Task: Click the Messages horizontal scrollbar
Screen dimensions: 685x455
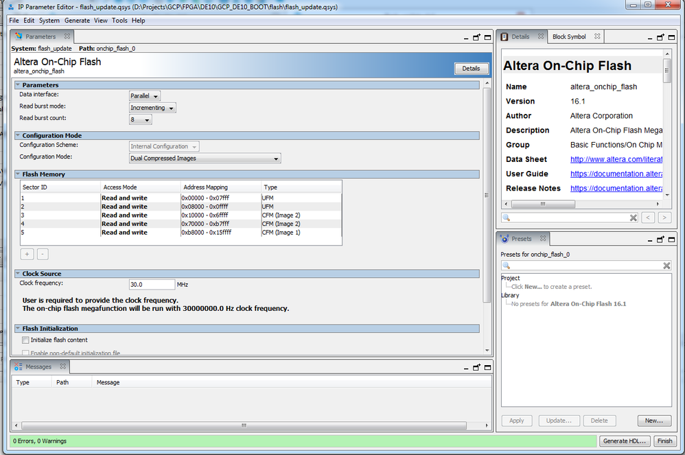Action: point(244,425)
